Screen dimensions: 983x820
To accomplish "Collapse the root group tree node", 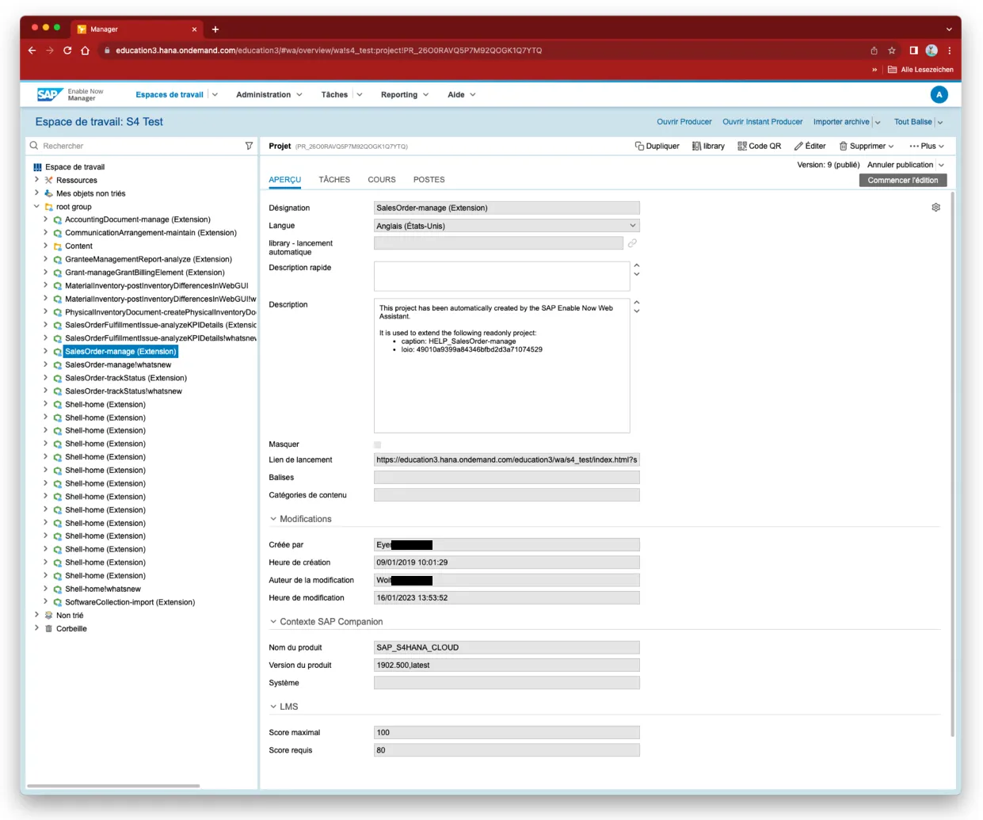I will (36, 207).
